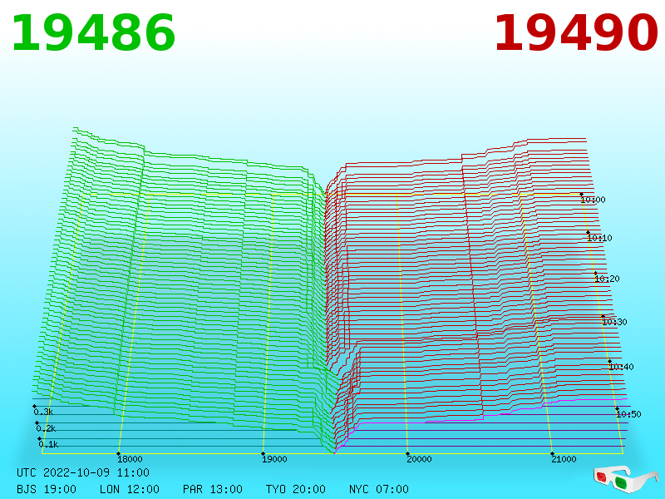Click the 20000 price axis label
Viewport: 665px width, 499px height.
click(x=419, y=459)
